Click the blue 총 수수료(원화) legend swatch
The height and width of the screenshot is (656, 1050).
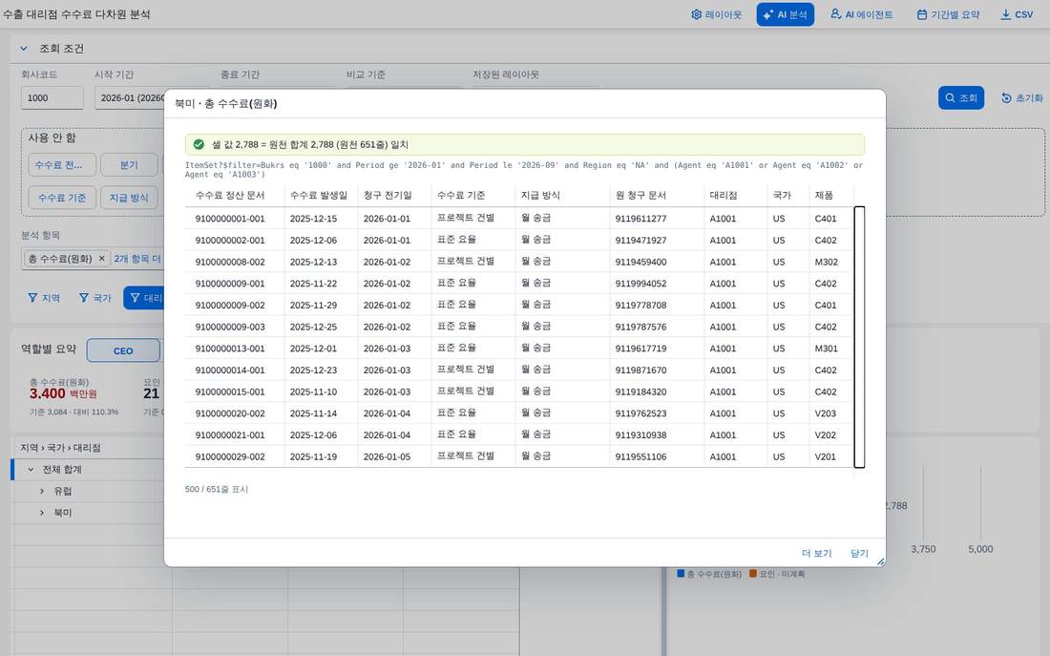pyautogui.click(x=681, y=574)
